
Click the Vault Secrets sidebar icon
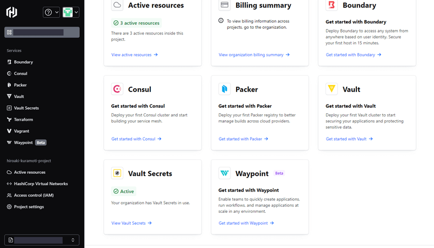(x=9, y=108)
